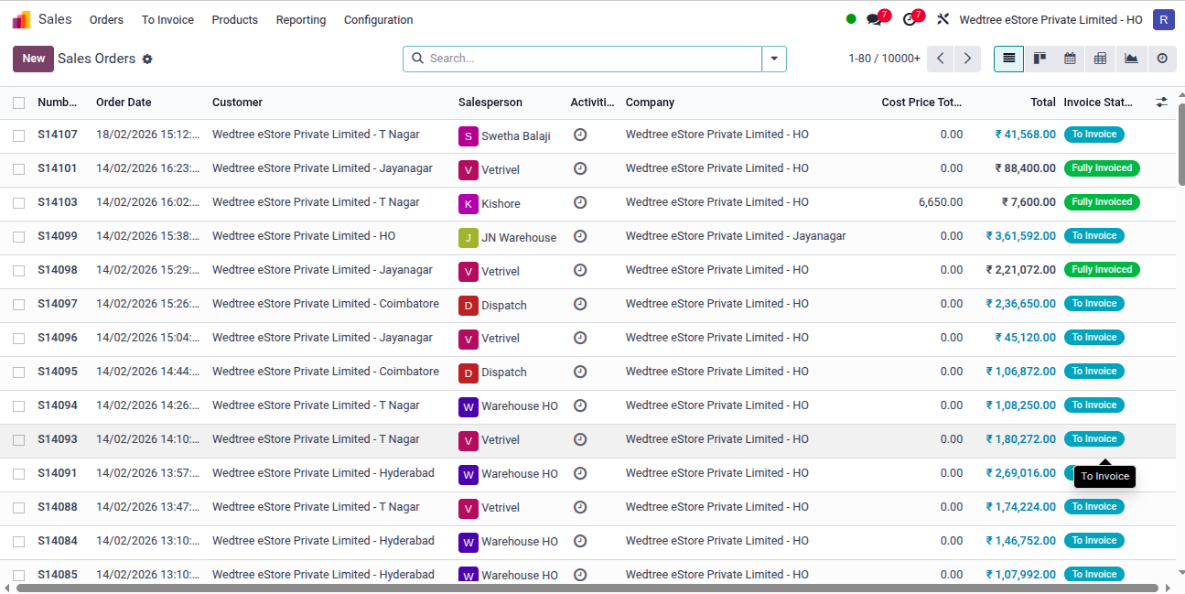Select checkbox for order S14101
Viewport: 1185px width, 594px height.
click(19, 169)
